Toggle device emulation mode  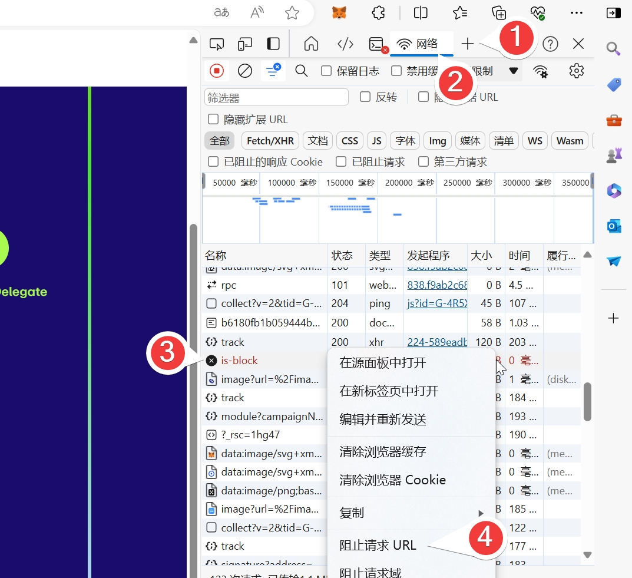[x=245, y=44]
